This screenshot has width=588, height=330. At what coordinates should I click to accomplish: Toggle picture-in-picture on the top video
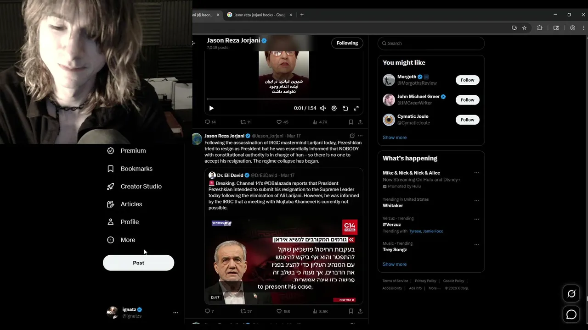click(345, 108)
